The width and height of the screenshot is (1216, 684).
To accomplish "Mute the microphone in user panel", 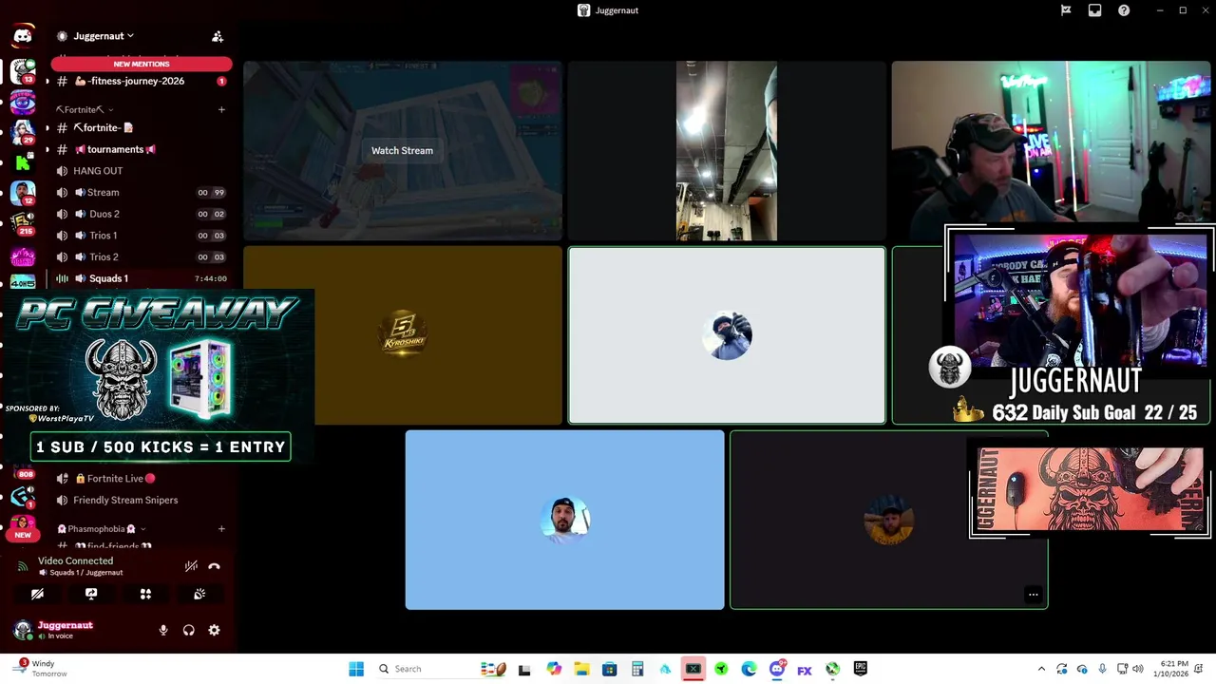I will 163,630.
